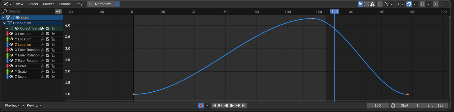The image size is (454, 112).
Task: Collapse the Cube object row
Action: click(x=3, y=18)
